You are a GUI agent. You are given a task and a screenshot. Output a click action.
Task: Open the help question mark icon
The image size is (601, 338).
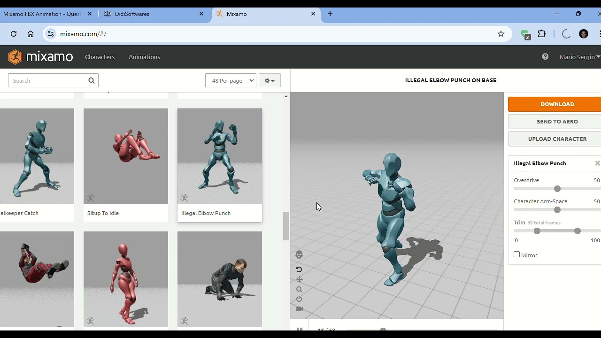pos(545,57)
